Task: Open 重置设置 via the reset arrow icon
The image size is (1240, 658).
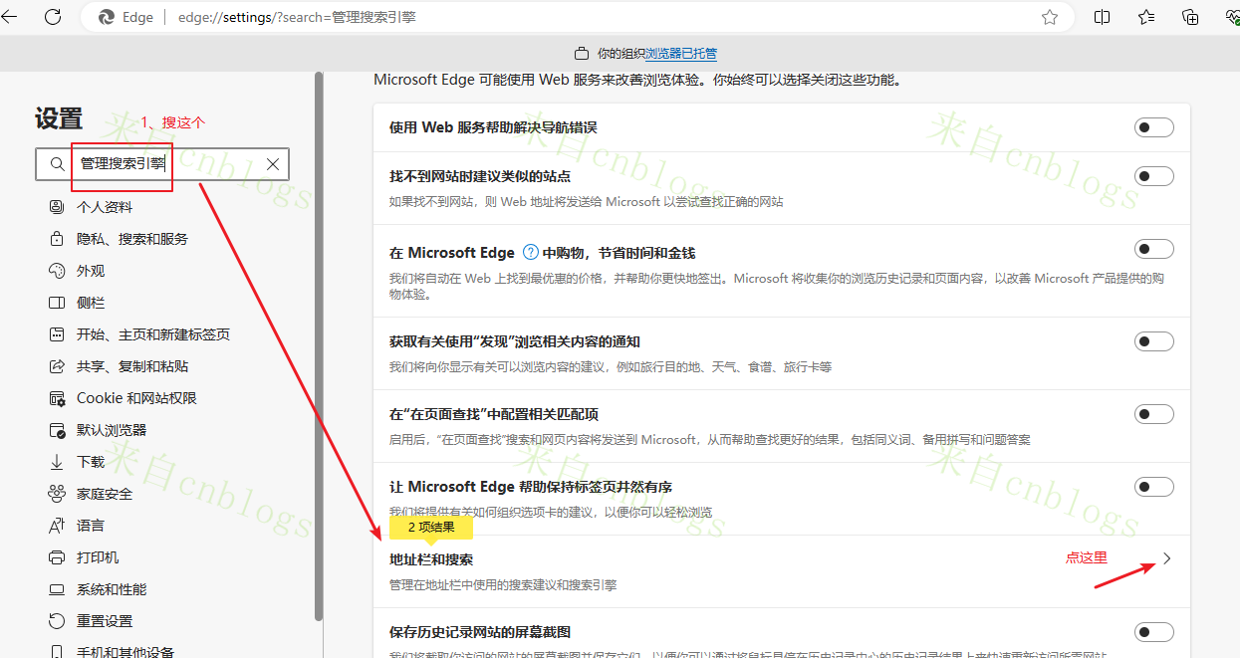Action: [57, 620]
